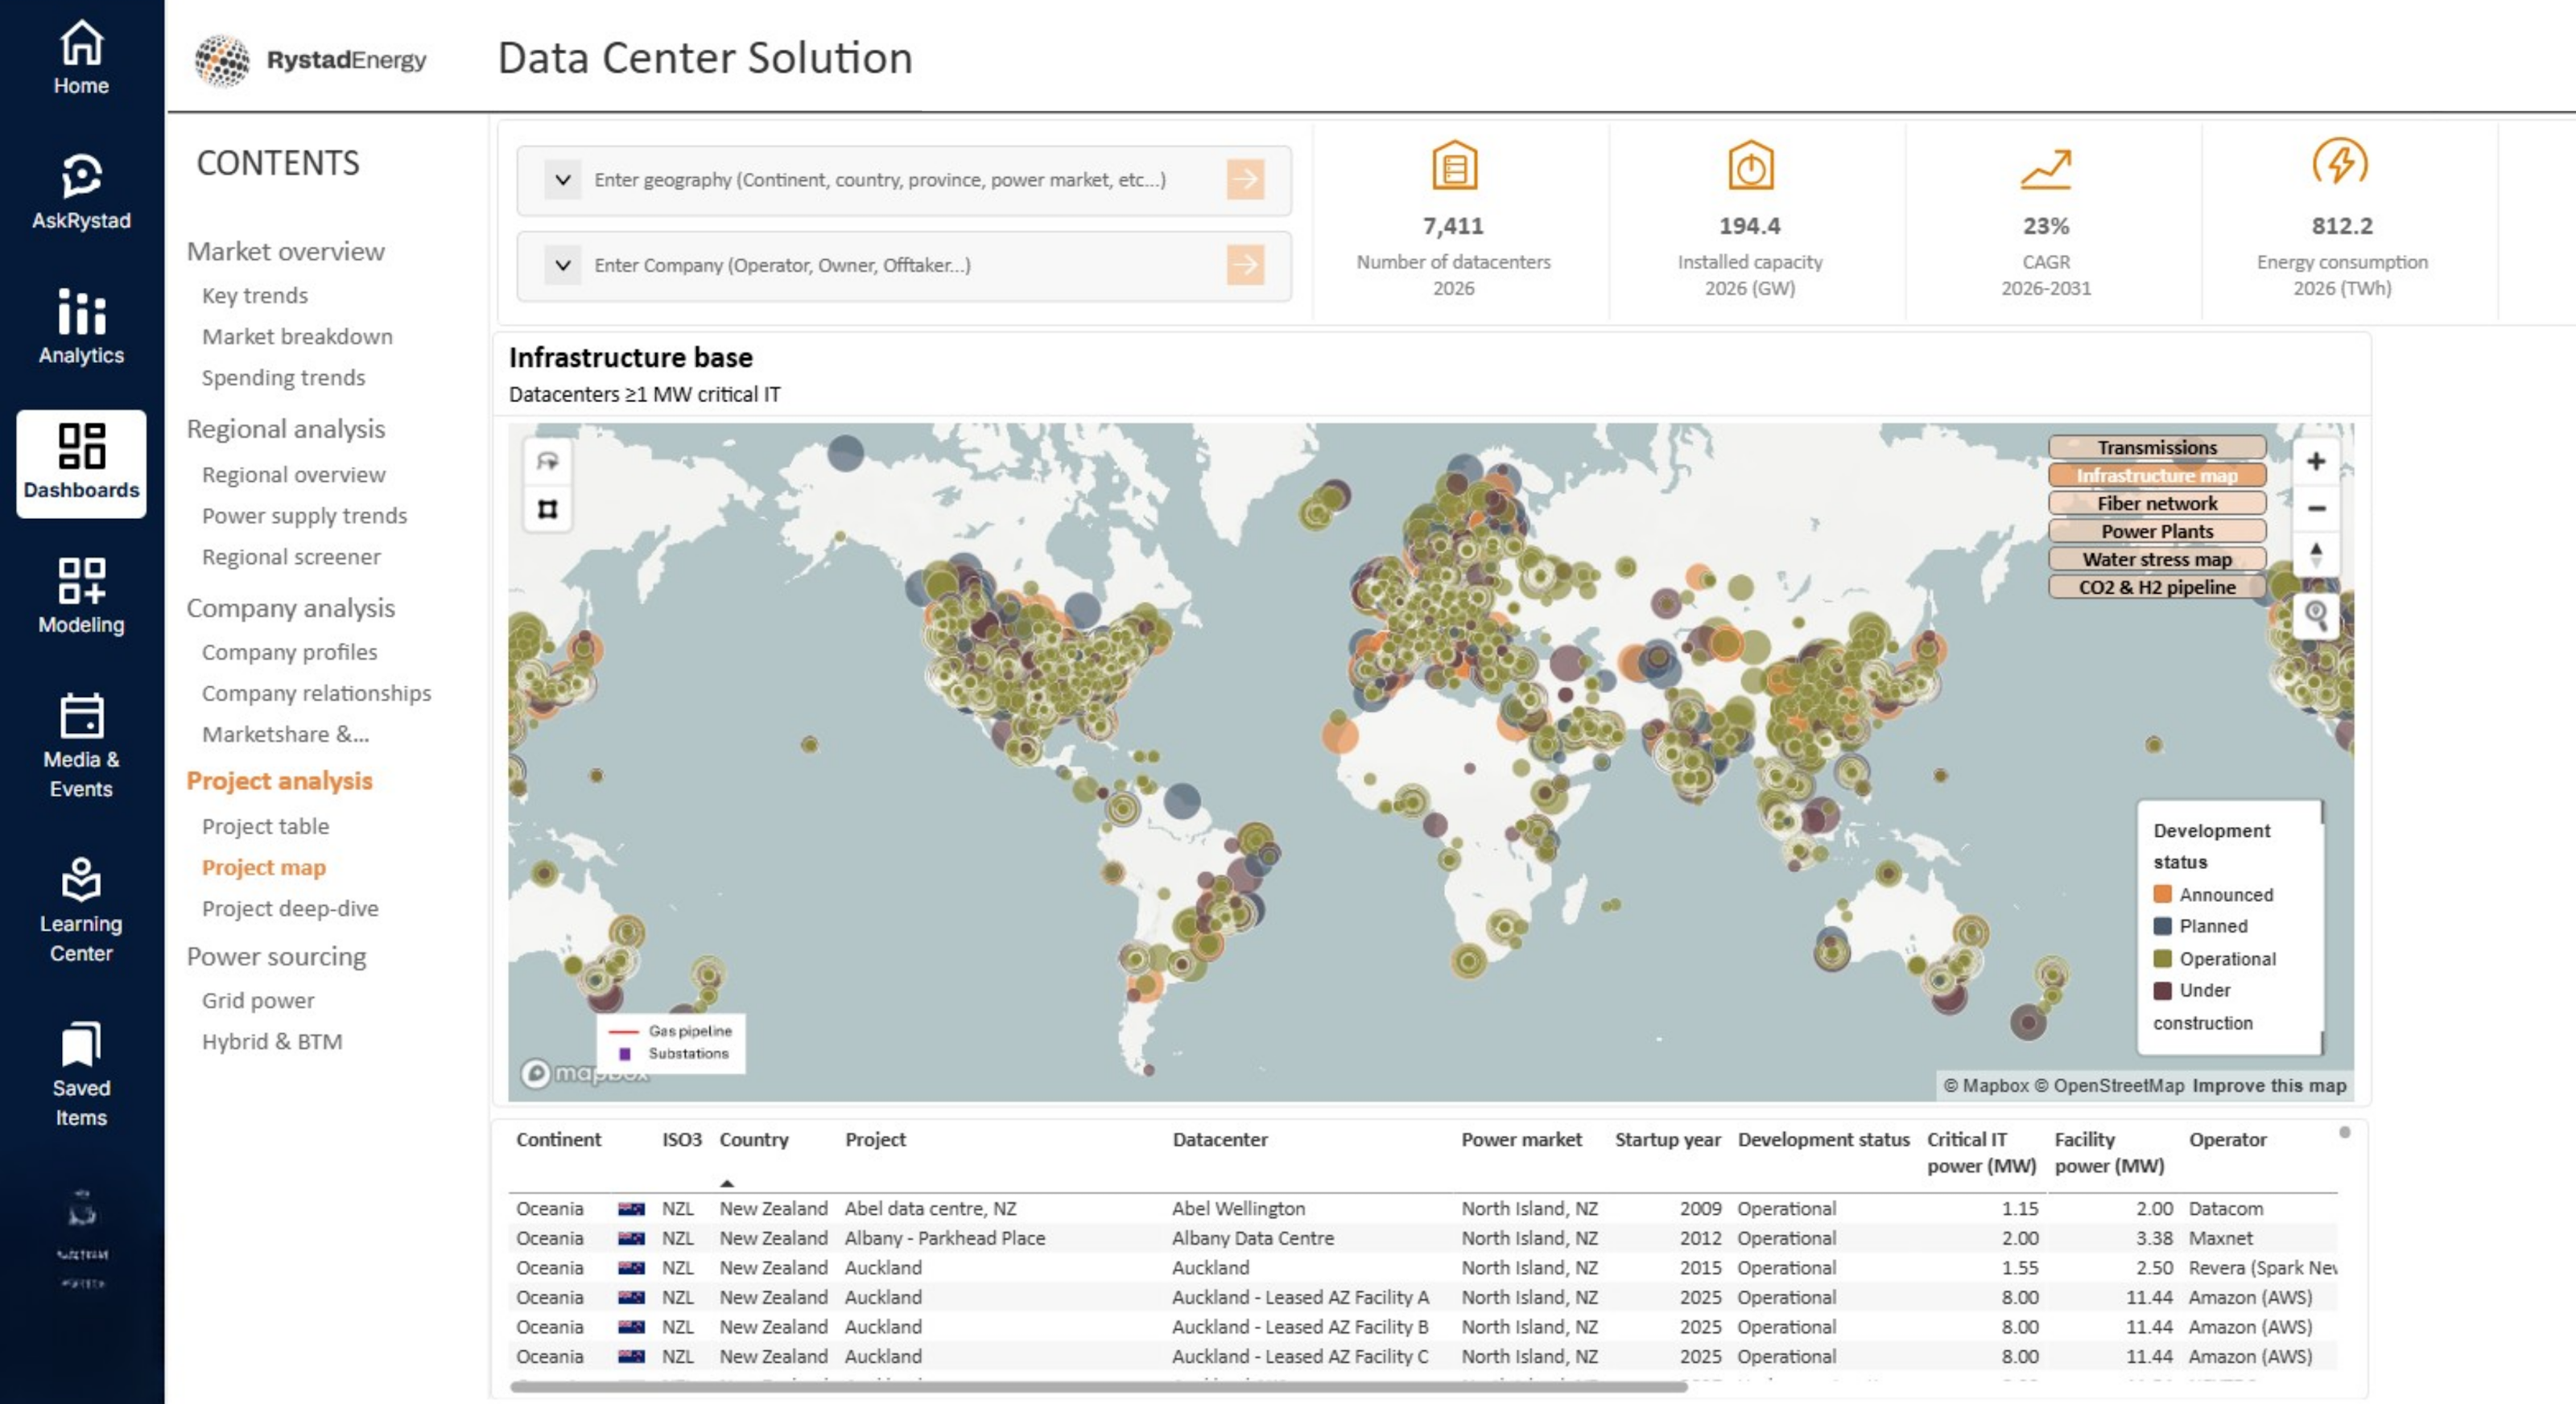Click Announced orange legend swatch

pos(2162,893)
